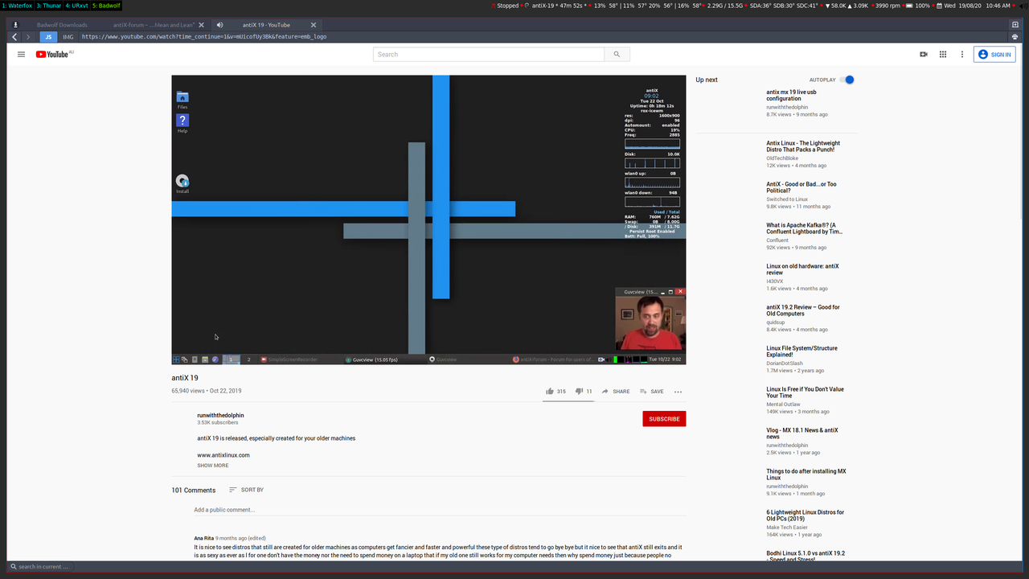The width and height of the screenshot is (1029, 579).
Task: Open "antiX 19.2 Review – Good for Old Computers"
Action: click(x=803, y=310)
